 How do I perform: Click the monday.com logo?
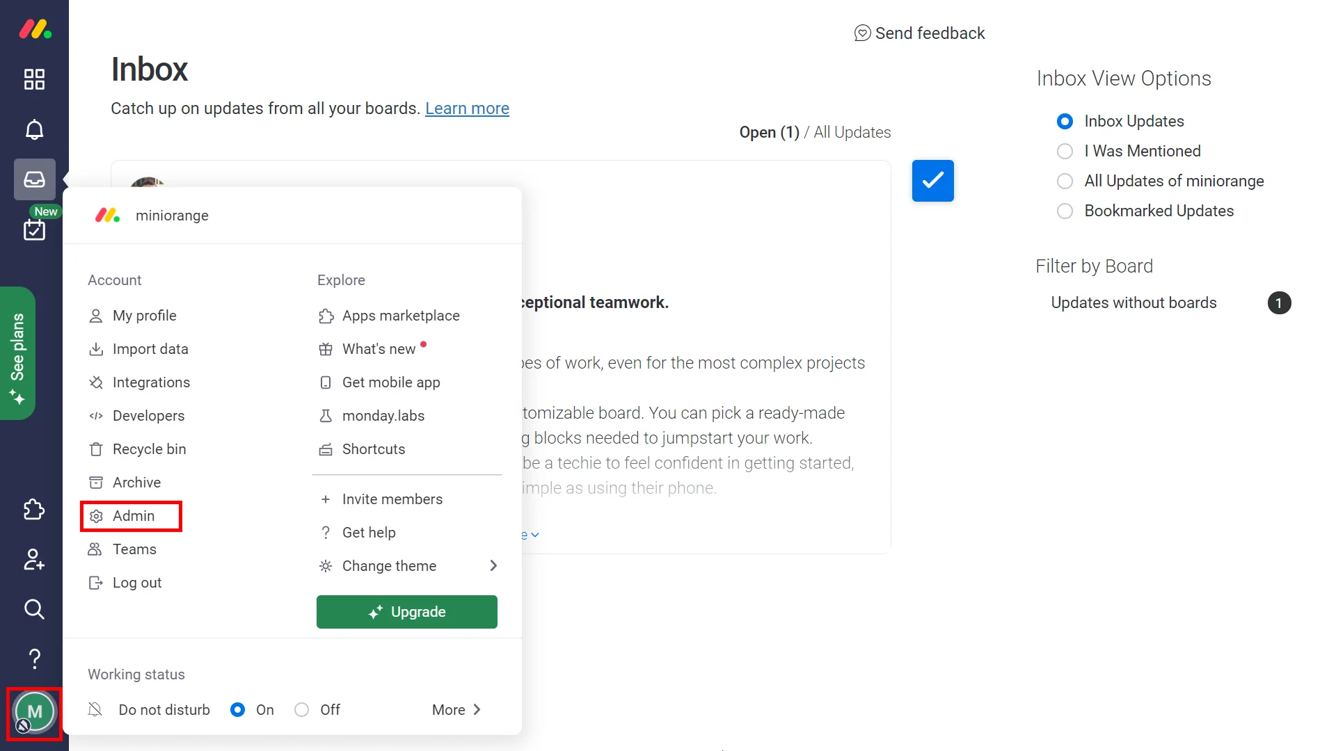tap(34, 29)
